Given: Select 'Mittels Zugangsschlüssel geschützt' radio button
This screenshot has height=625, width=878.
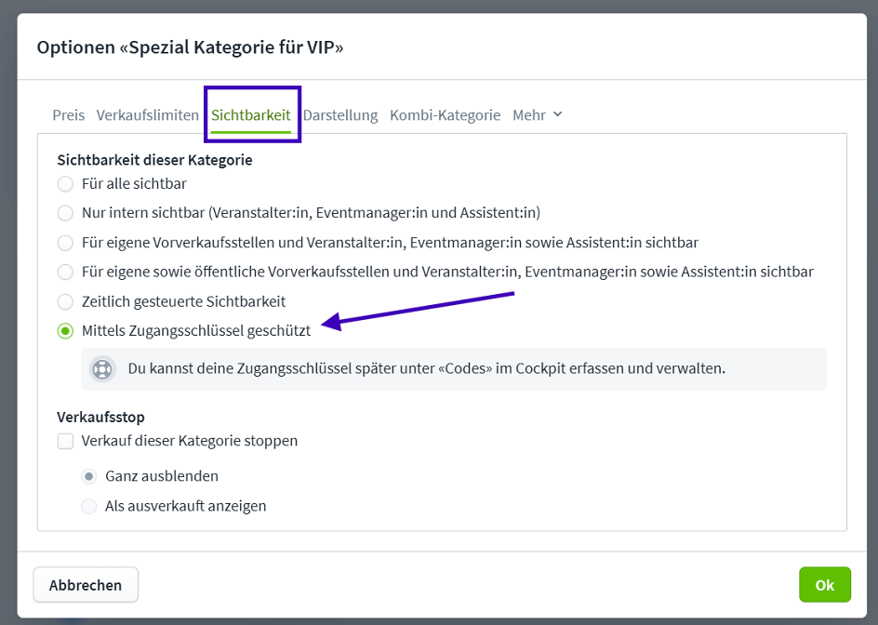Looking at the screenshot, I should [x=65, y=330].
